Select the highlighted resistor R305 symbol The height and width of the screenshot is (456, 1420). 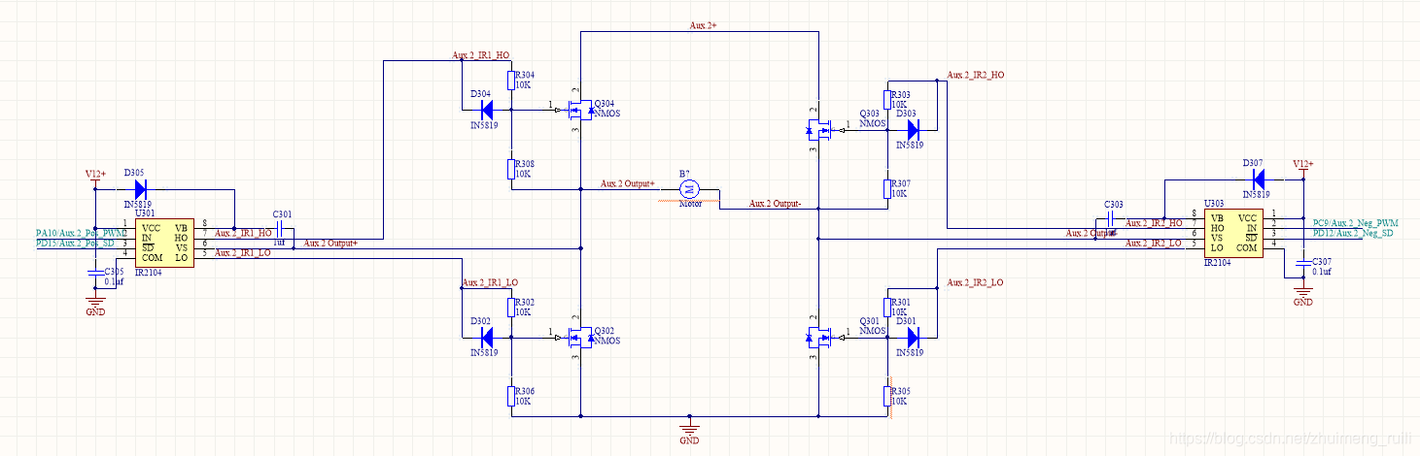pyautogui.click(x=887, y=396)
